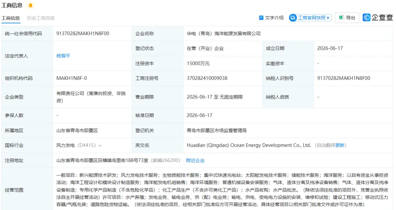Click the 登记机关 label cell
The width and height of the screenshot is (396, 210).
point(157,130)
